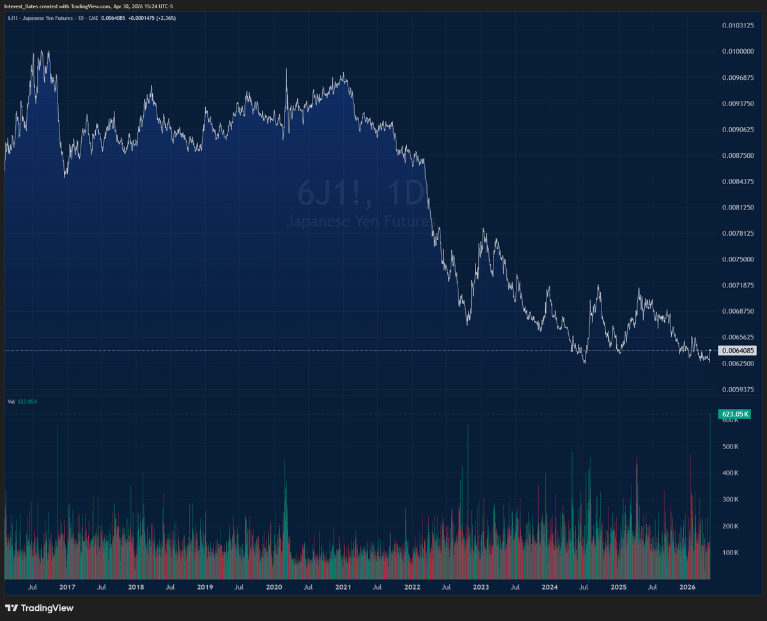
Task: Click price axis label 0.0090625
Action: [738, 129]
